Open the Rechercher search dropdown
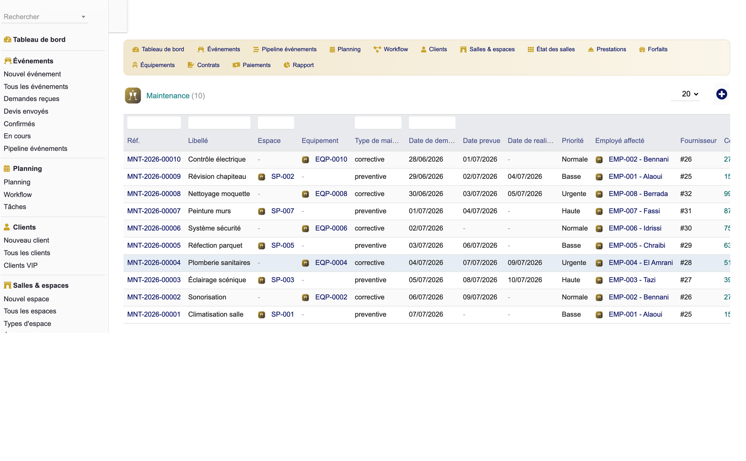746x461 pixels. (x=45, y=17)
